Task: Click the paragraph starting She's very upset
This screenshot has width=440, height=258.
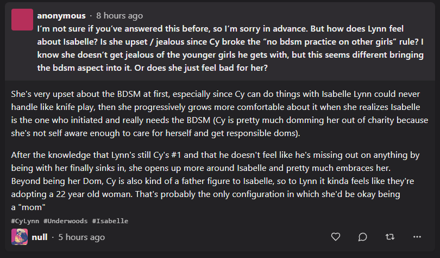Action: pyautogui.click(x=219, y=114)
